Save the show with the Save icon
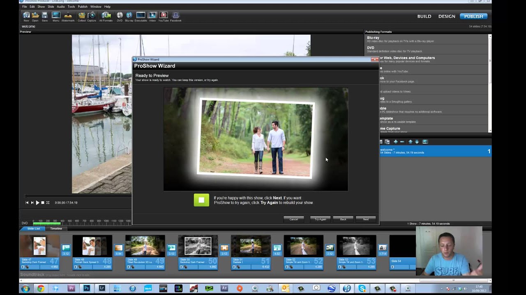Image resolution: width=526 pixels, height=295 pixels. pyautogui.click(x=45, y=16)
